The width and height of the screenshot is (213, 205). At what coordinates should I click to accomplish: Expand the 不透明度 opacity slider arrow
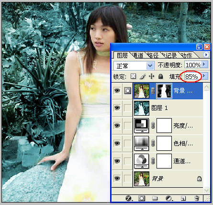tap(204, 64)
